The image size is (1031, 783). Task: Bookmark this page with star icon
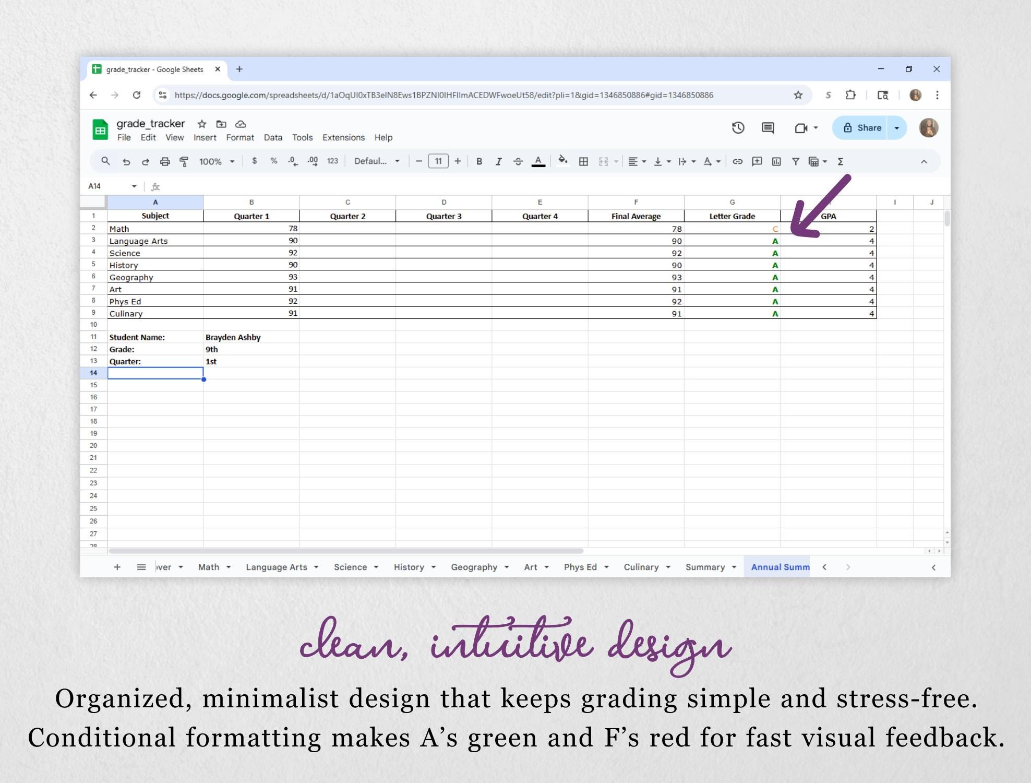coord(798,95)
